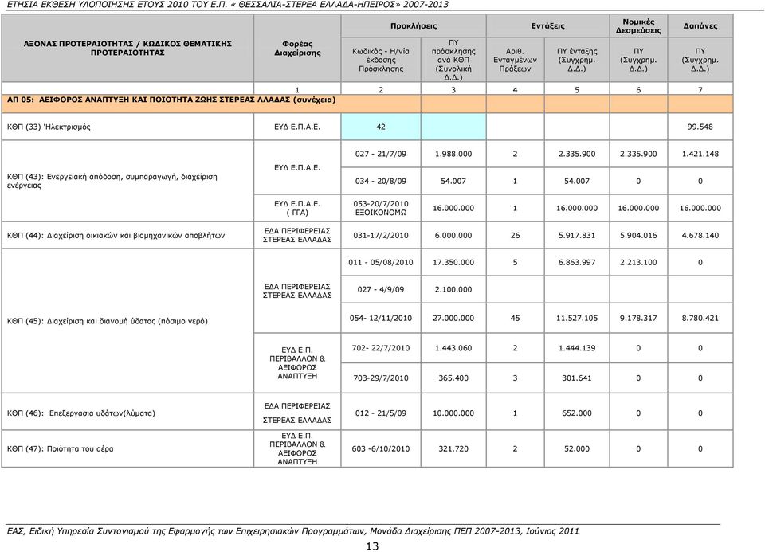The width and height of the screenshot is (765, 552).
Task: Click the footer text starting with 'ΕΑΣ, Ειδική Υπηρεσία'
Action: pos(293,531)
